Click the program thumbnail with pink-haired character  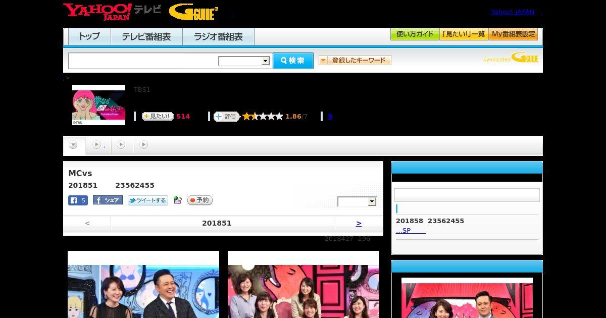tap(98, 105)
